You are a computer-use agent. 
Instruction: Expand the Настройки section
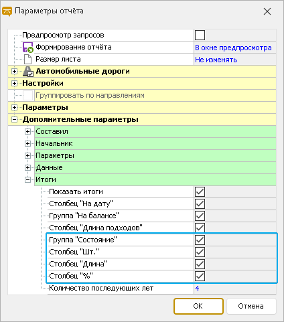point(14,84)
